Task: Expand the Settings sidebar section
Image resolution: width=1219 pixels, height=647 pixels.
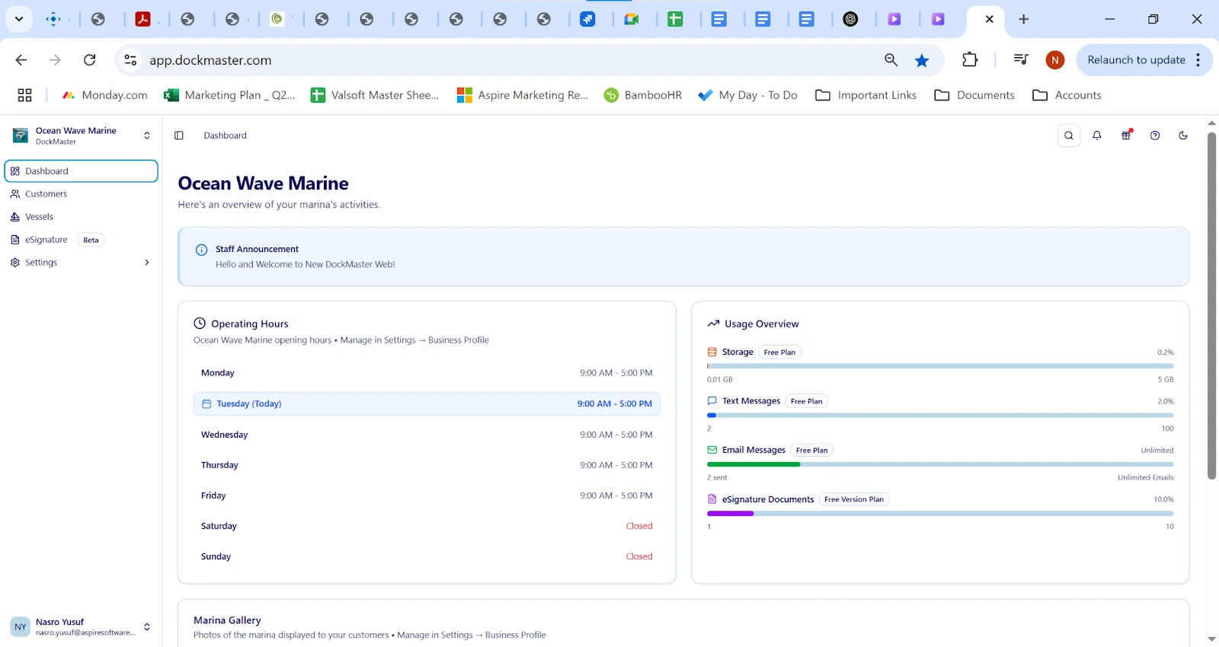Action: [x=80, y=263]
